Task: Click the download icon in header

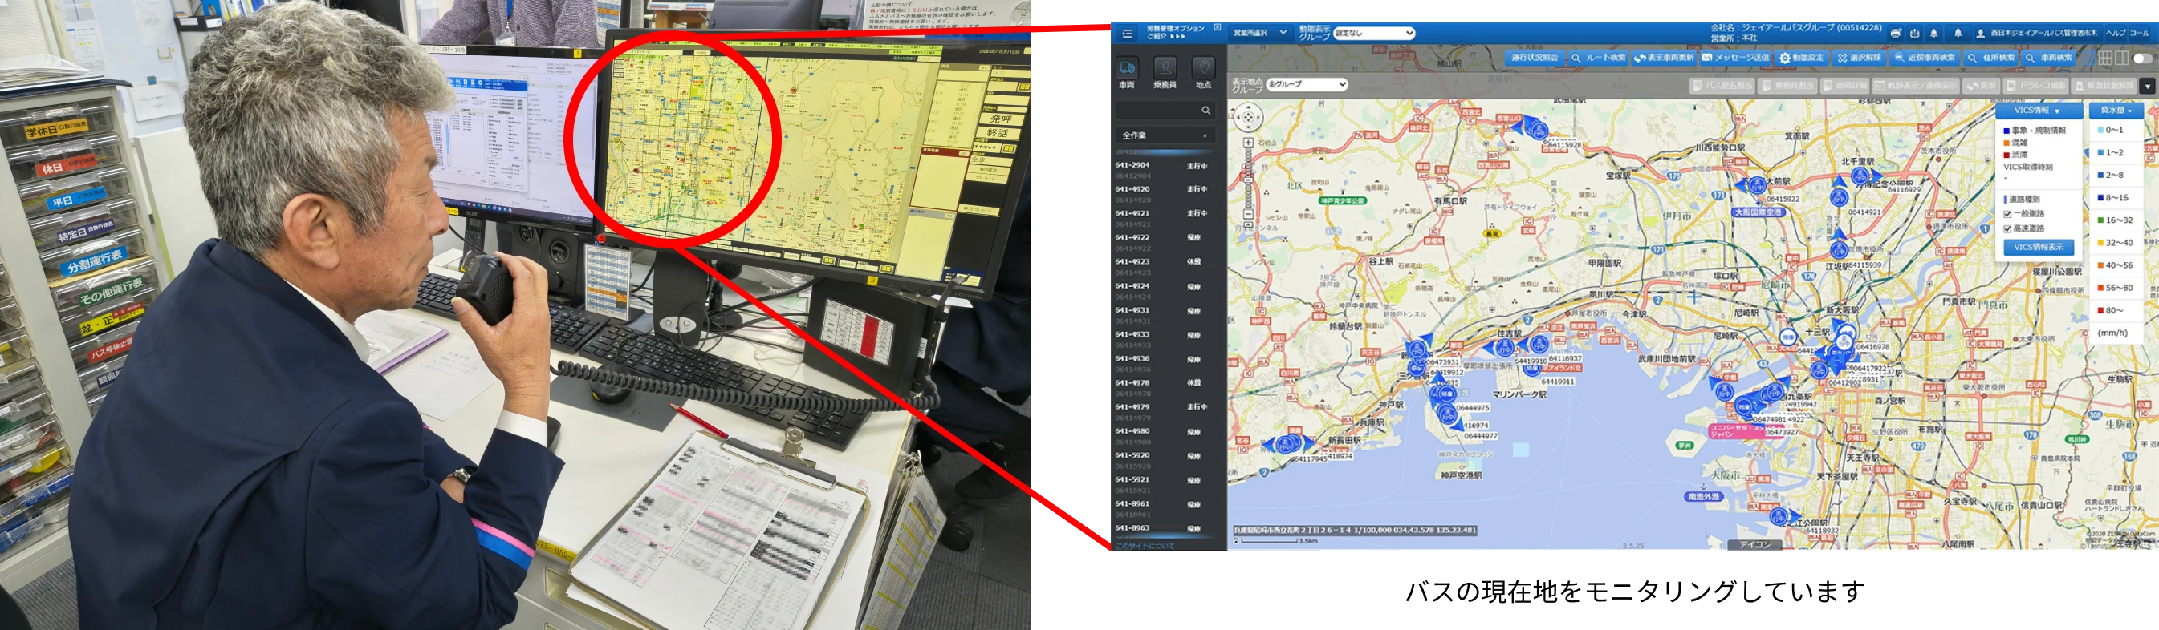Action: coord(1915,34)
